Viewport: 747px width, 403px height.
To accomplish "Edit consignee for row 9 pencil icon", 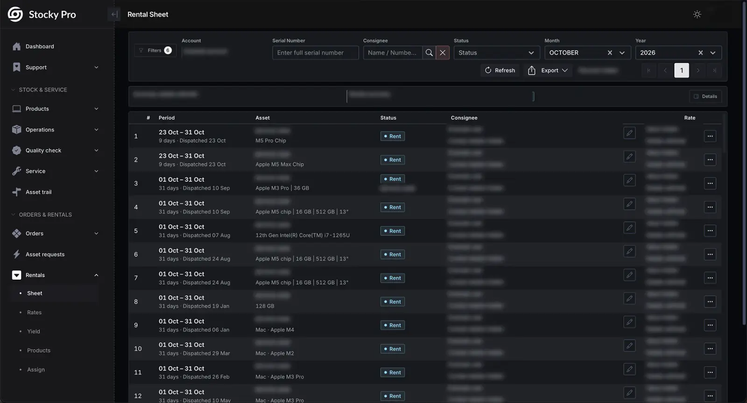I will click(x=629, y=322).
